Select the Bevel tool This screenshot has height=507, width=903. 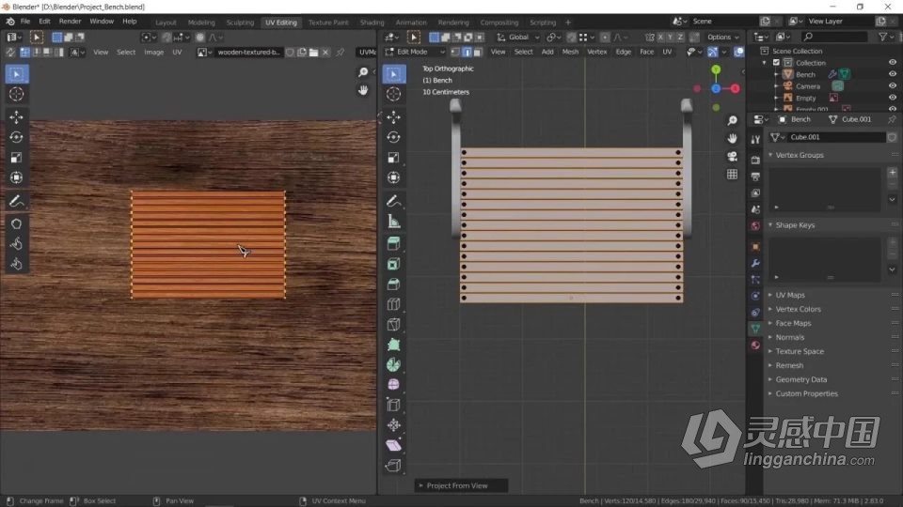394,284
